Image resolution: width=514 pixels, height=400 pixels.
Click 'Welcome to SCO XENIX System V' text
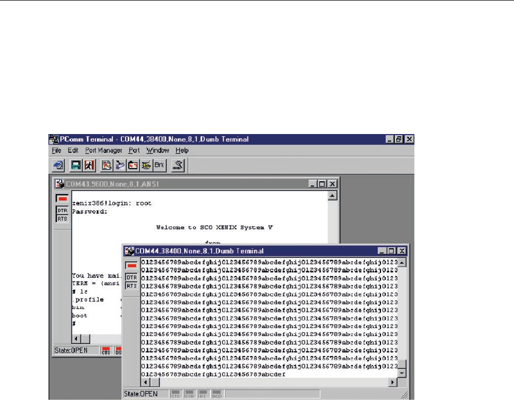(x=215, y=227)
